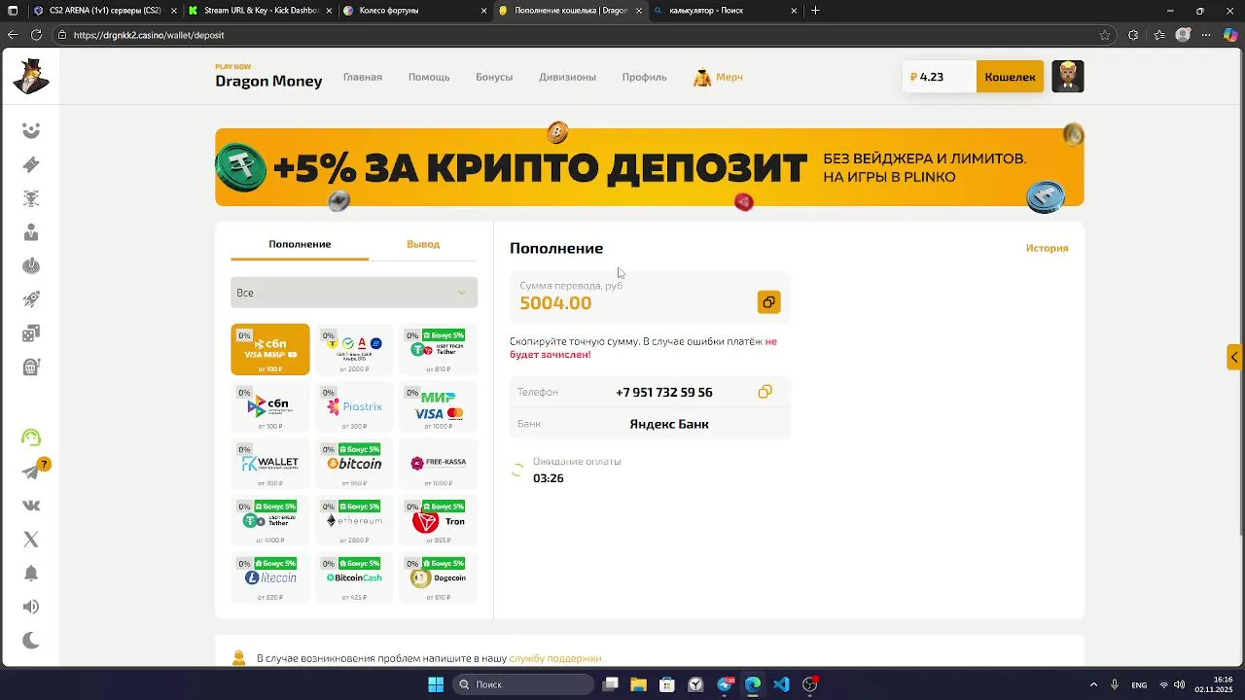Open the История link
The width and height of the screenshot is (1245, 700).
pos(1047,248)
